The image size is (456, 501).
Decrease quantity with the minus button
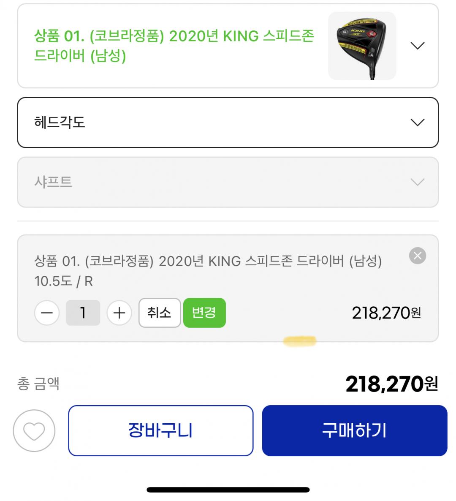[47, 313]
